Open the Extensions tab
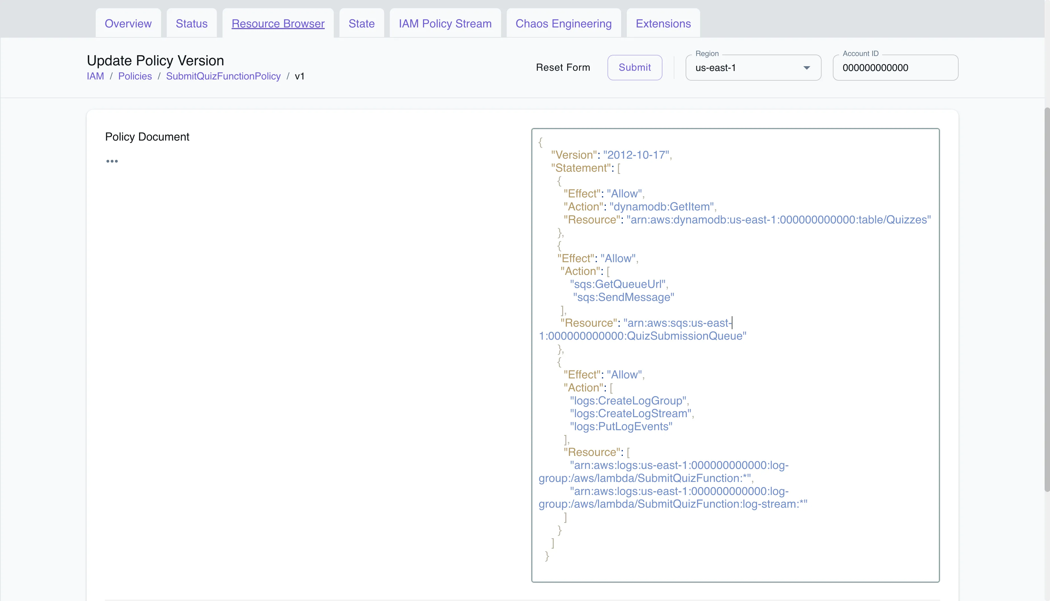The image size is (1050, 601). point(662,23)
